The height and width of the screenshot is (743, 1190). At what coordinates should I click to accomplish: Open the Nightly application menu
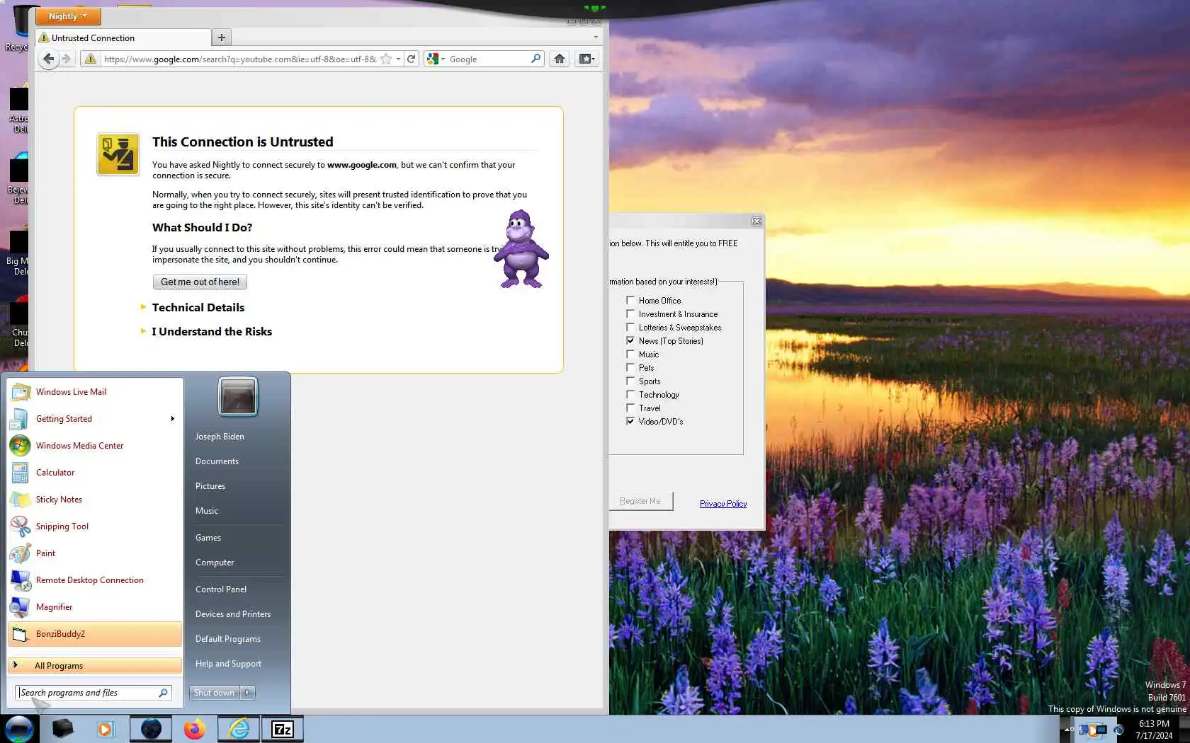(x=68, y=16)
